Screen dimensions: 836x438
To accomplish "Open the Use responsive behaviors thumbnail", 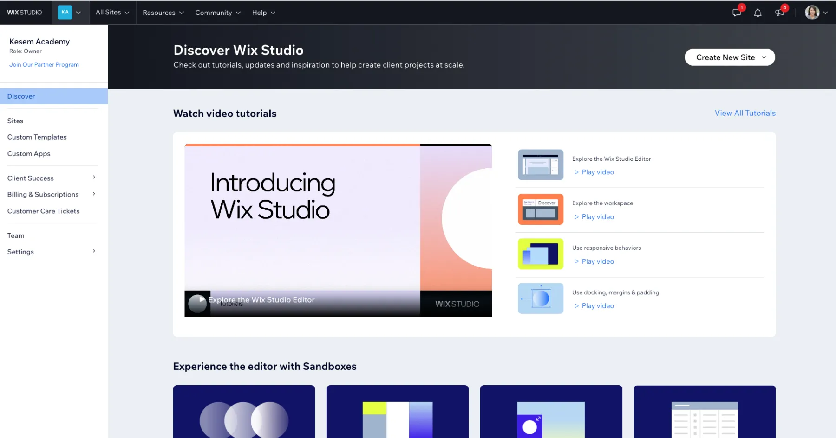I will pos(541,254).
